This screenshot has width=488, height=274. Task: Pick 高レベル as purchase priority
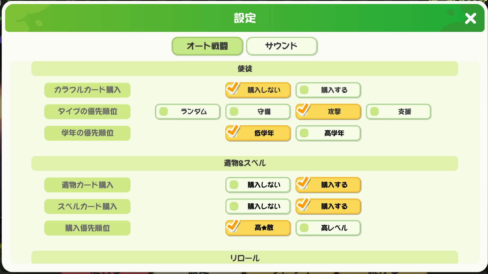[328, 228]
